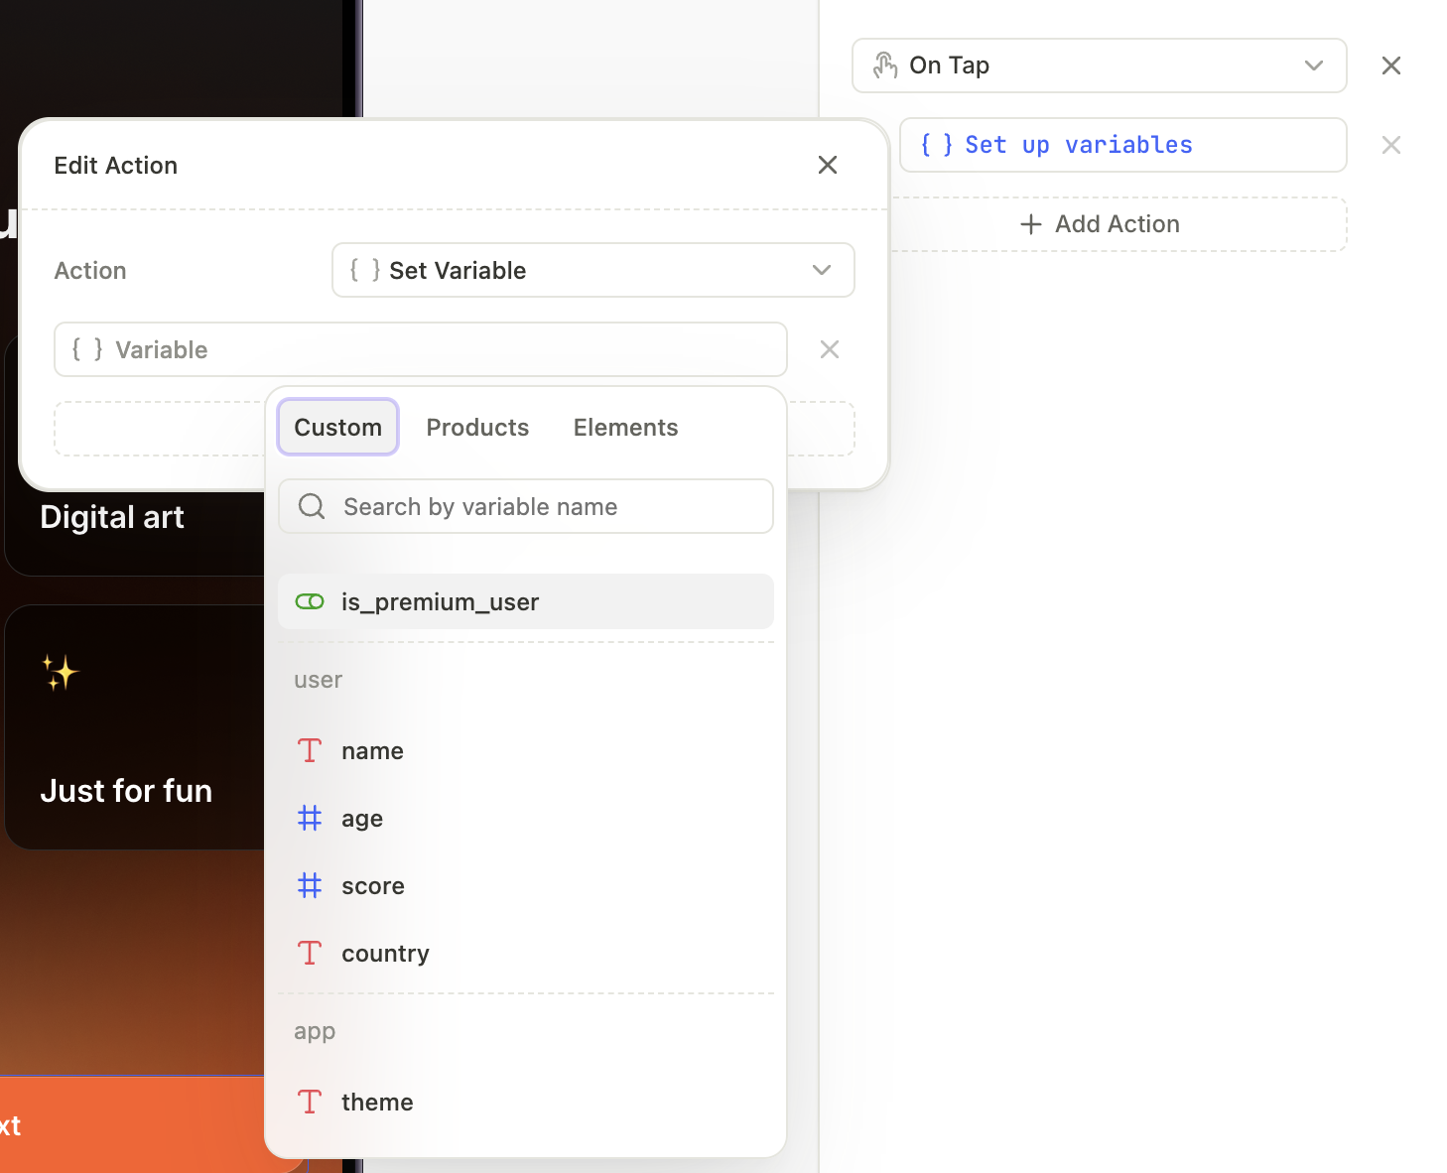Click the braces icon in Set up variables

click(936, 145)
